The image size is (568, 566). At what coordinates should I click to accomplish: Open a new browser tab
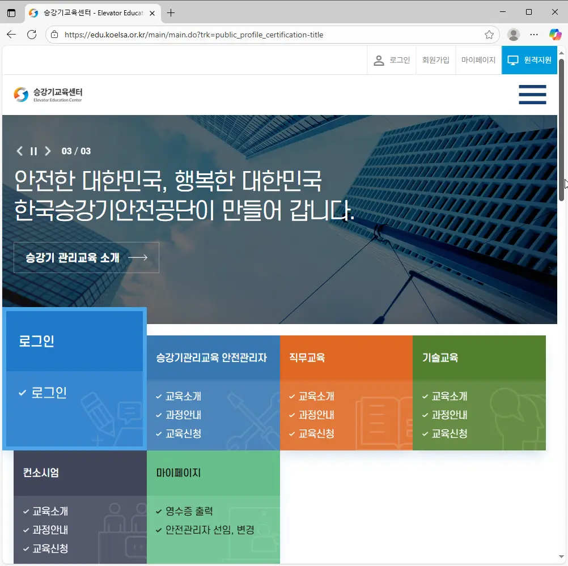coord(171,12)
